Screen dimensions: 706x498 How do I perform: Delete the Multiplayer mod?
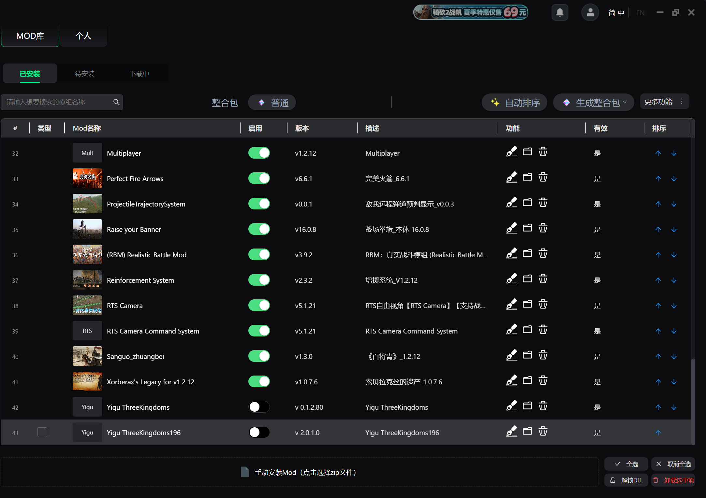(543, 152)
